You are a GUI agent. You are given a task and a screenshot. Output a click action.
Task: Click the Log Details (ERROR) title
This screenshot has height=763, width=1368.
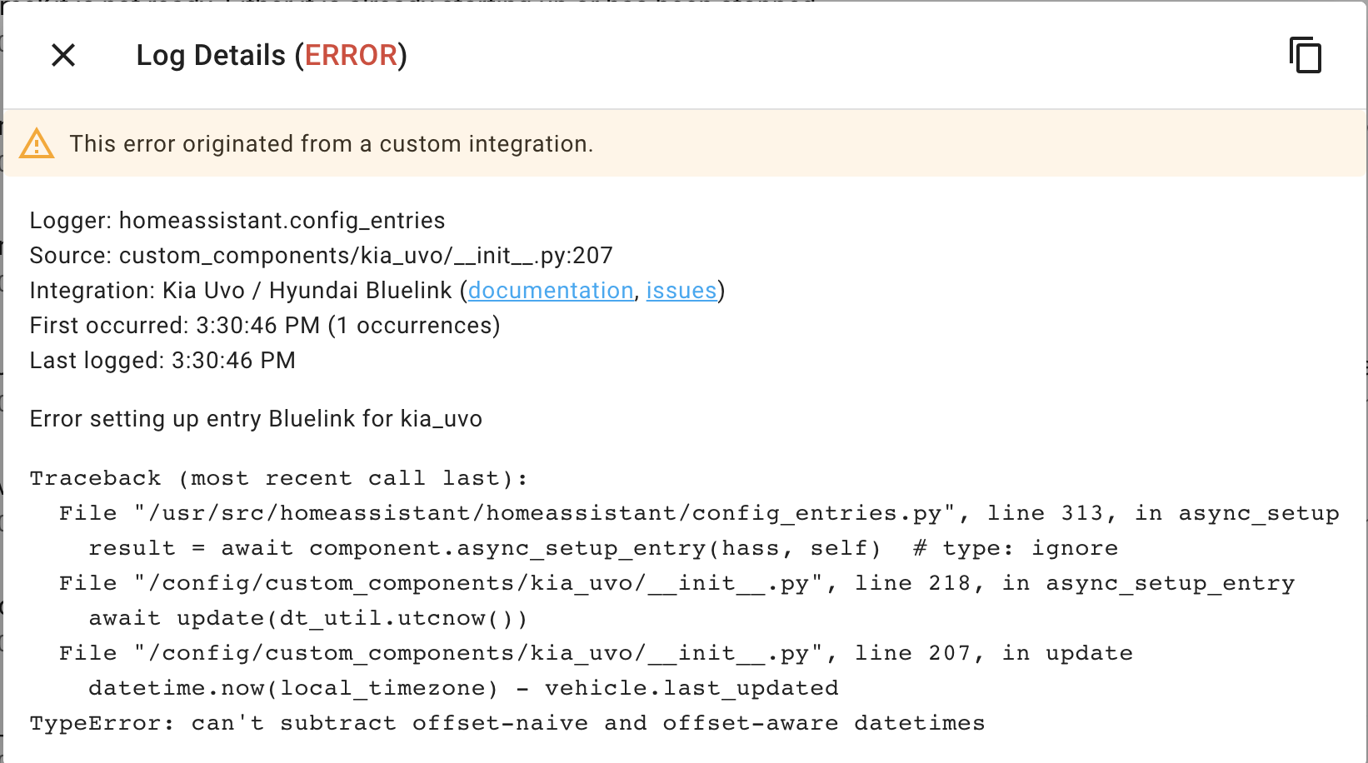point(272,55)
